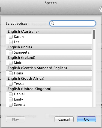Select the Moira voice checkbox
The height and width of the screenshot is (128, 102).
point(11,63)
